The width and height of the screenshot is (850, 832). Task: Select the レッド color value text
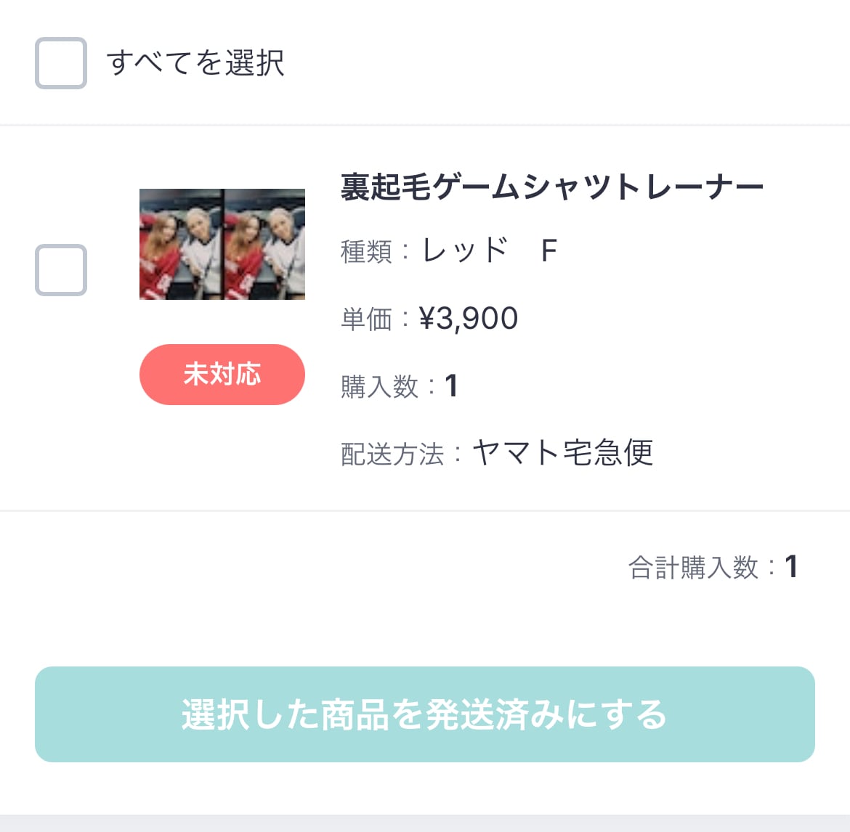(x=466, y=251)
